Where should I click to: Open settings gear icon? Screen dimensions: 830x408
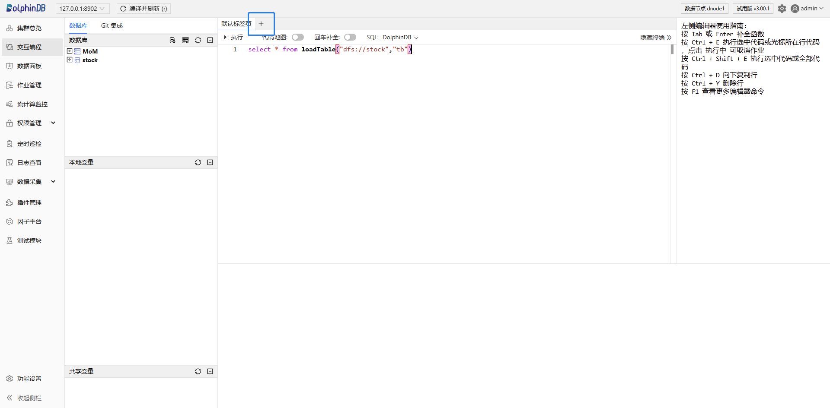pos(782,9)
